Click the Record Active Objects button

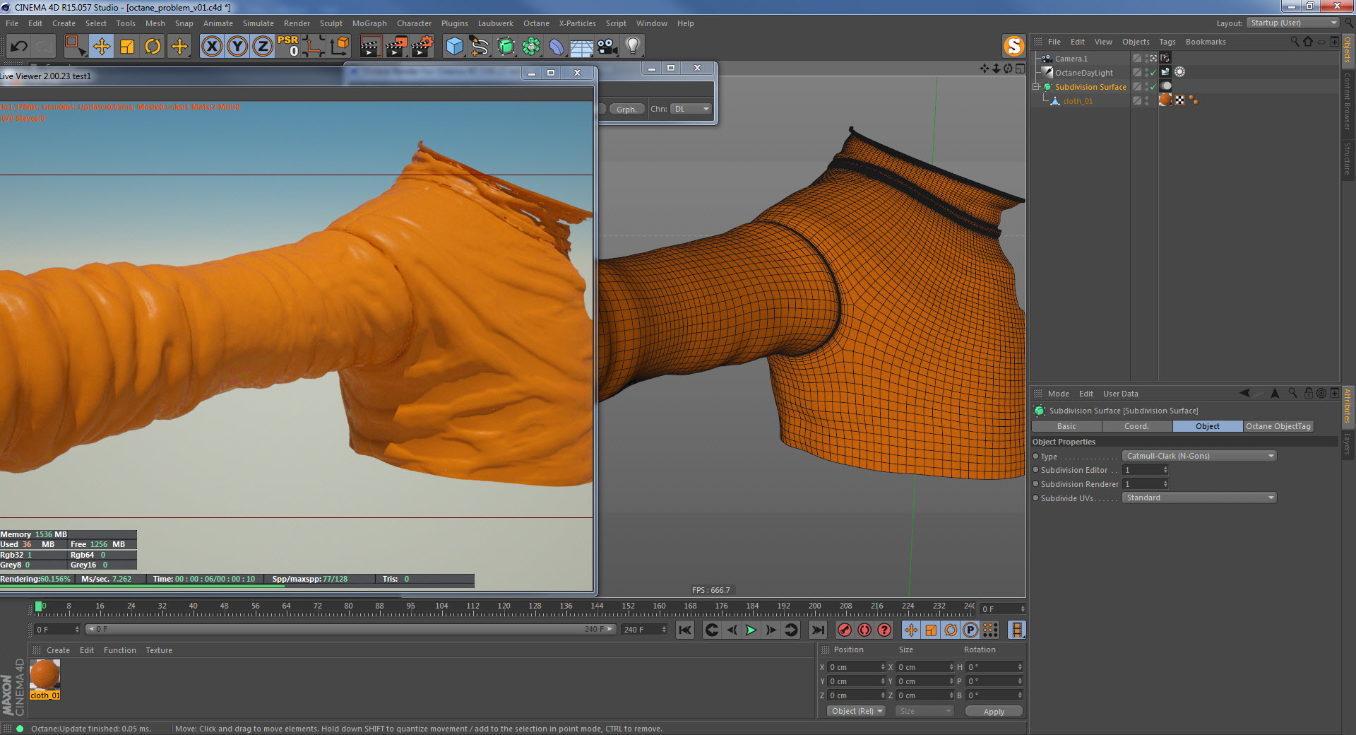click(x=844, y=630)
